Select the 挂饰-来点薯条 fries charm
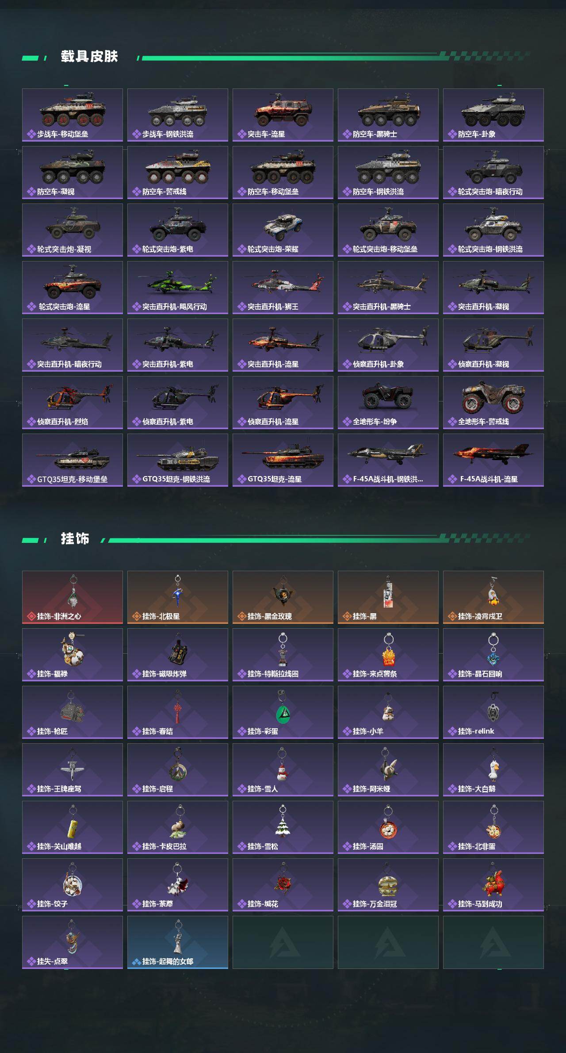This screenshot has height=1053, width=566. pos(388,655)
